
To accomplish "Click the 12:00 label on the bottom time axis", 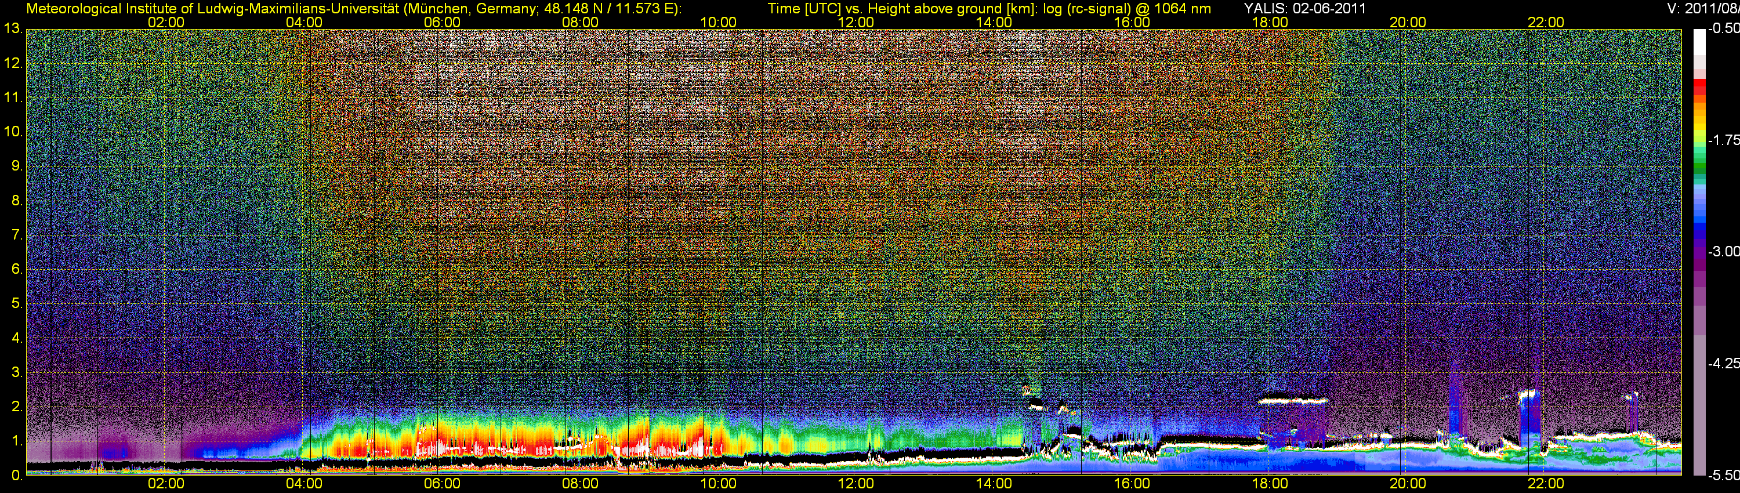I will click(x=856, y=484).
